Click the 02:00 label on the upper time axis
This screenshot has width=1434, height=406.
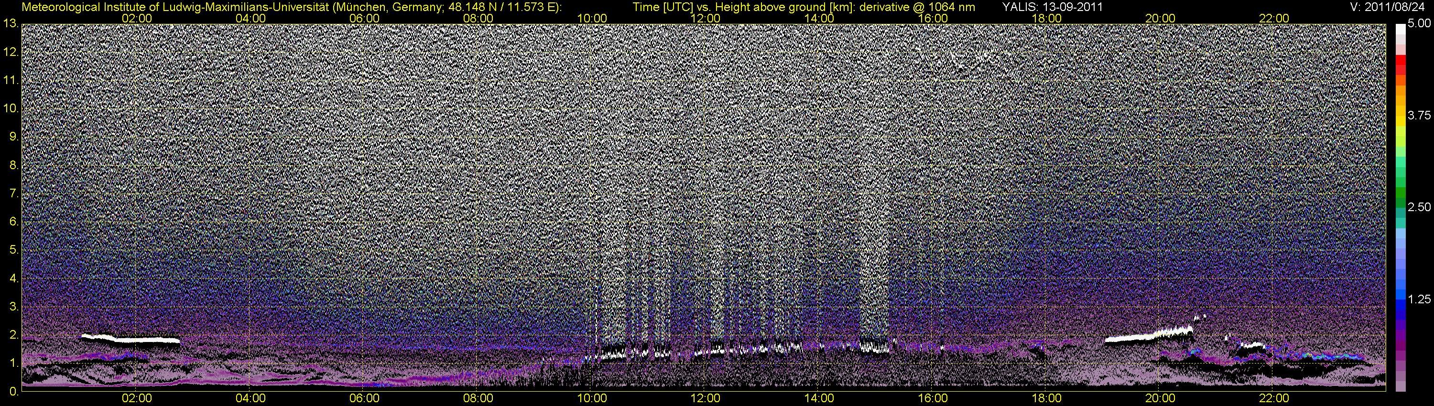(x=137, y=18)
